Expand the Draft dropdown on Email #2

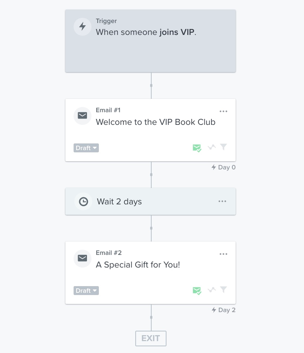click(x=86, y=291)
